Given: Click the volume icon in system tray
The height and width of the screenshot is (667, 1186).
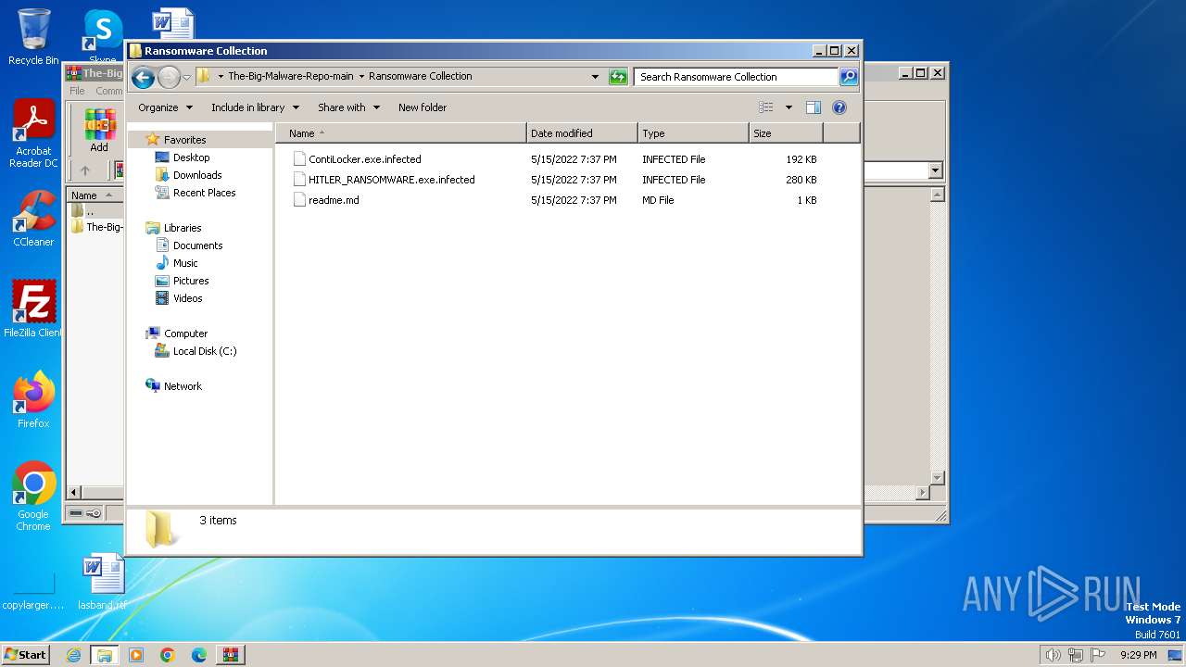Looking at the screenshot, I should click(x=1054, y=655).
